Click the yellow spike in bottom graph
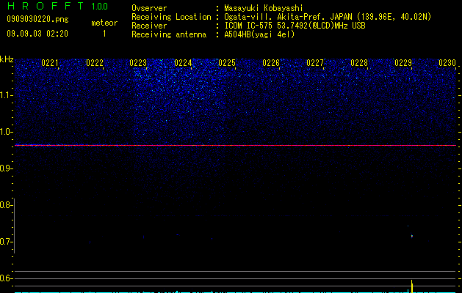The width and height of the screenshot is (462, 293). (412, 286)
